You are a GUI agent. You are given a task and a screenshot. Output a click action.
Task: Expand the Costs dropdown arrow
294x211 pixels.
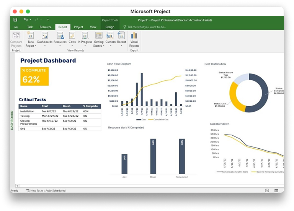click(x=72, y=46)
